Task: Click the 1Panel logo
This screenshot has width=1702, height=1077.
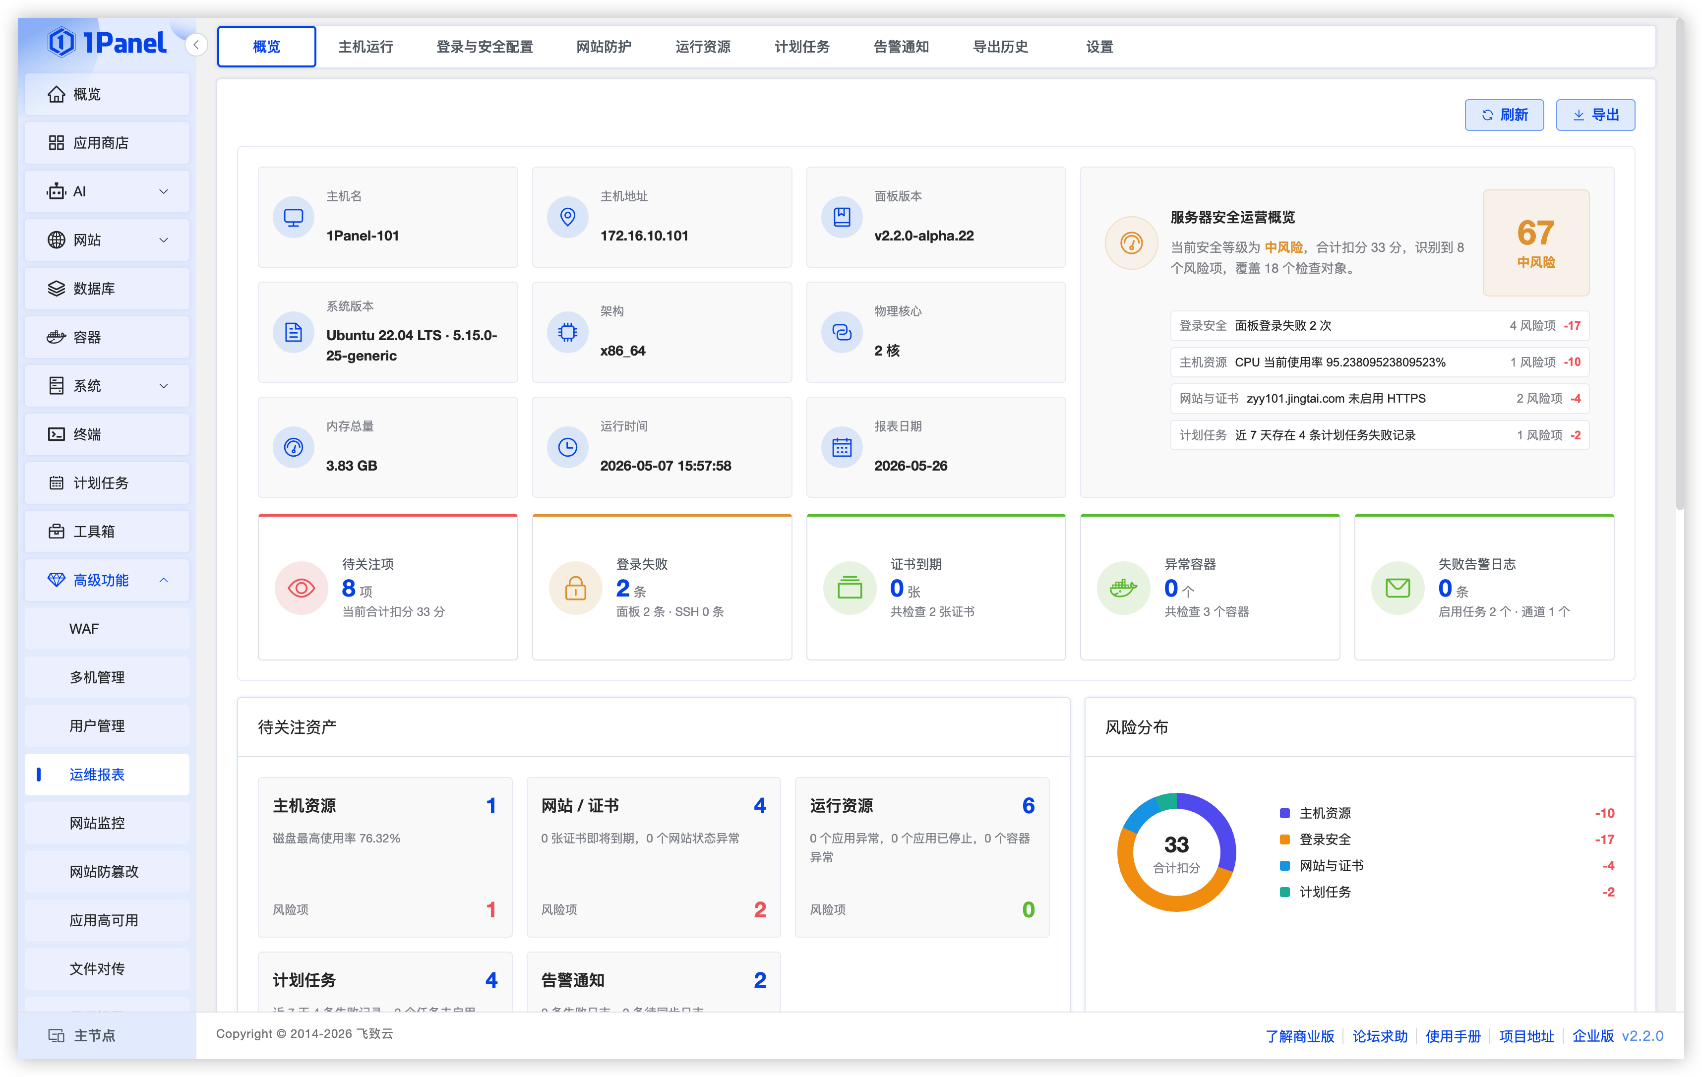Action: (107, 43)
